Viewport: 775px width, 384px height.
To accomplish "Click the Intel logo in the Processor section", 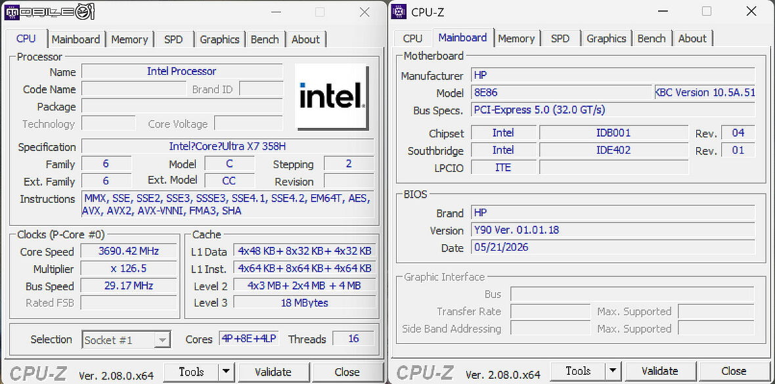I will pos(331,96).
